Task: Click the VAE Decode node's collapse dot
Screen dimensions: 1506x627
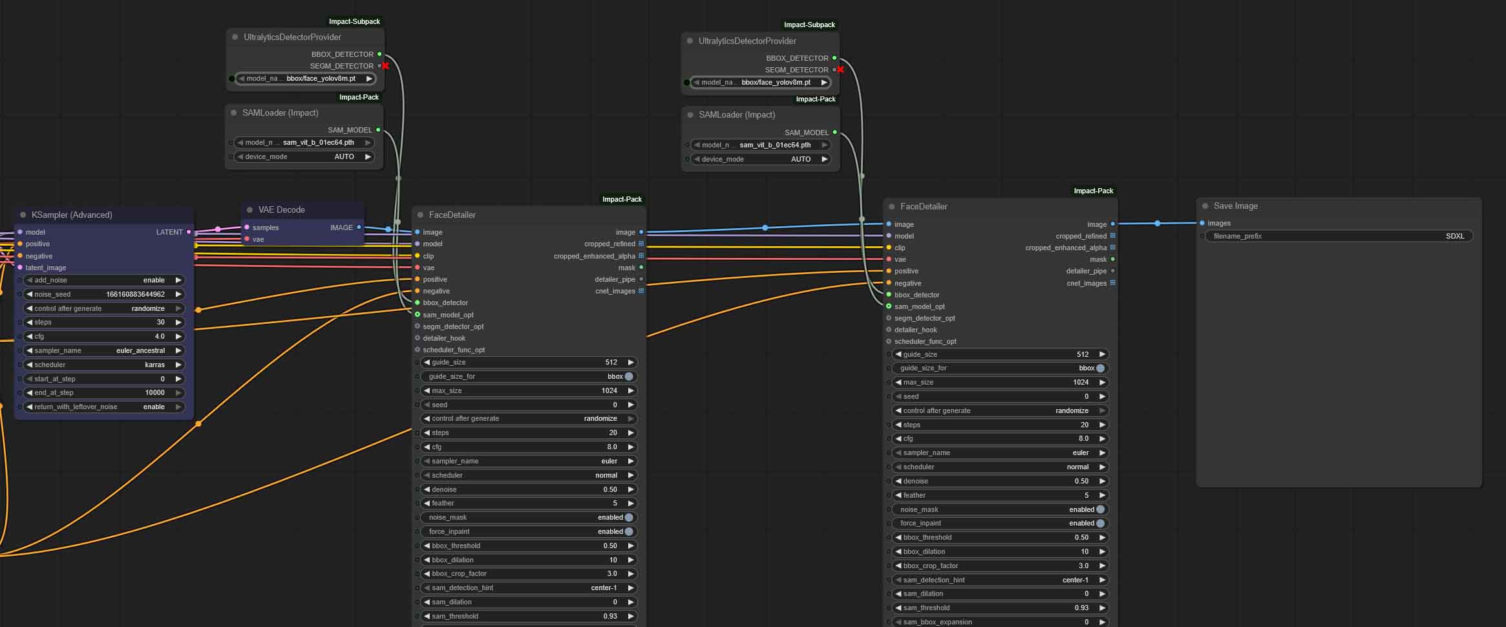Action: coord(249,210)
